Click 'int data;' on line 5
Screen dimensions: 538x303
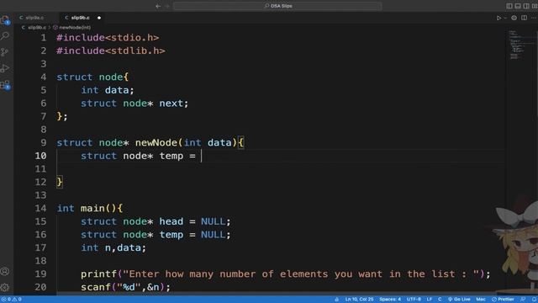pos(108,90)
